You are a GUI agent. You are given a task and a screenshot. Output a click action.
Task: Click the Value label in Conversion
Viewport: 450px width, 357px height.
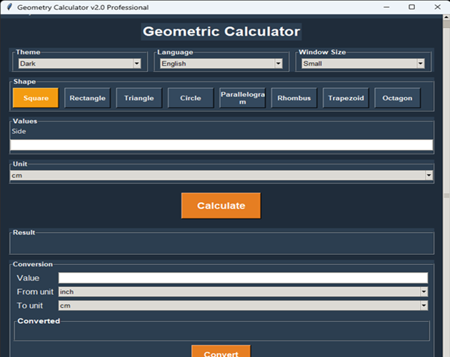[28, 278]
